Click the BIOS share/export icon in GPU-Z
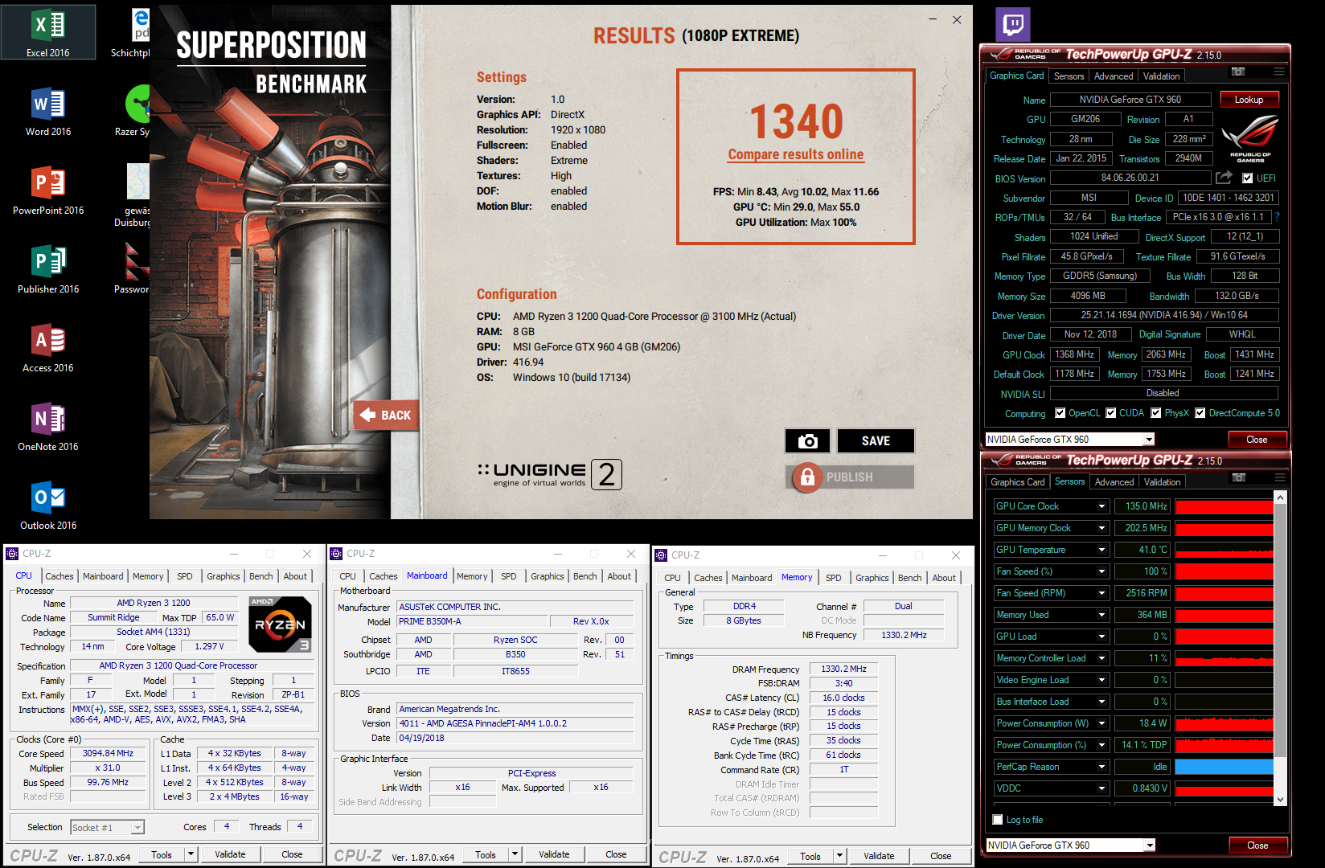Screen dimensions: 1325x868 coord(1224,178)
